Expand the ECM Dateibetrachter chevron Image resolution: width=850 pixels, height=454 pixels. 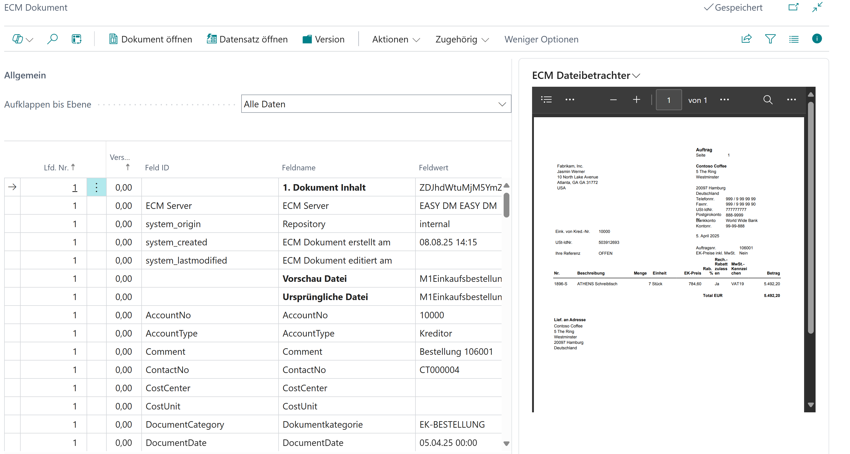coord(636,76)
